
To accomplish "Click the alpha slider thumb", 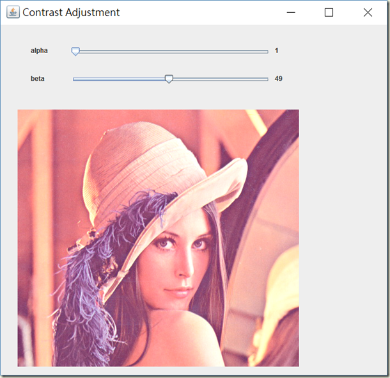I will 75,51.
